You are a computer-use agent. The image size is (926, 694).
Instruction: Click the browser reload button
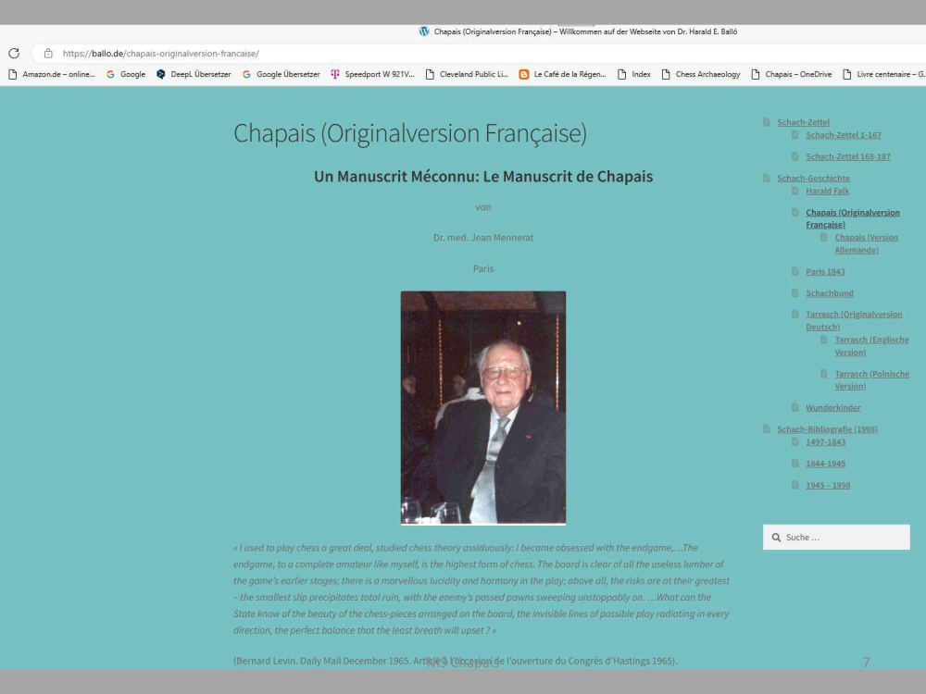pyautogui.click(x=14, y=54)
